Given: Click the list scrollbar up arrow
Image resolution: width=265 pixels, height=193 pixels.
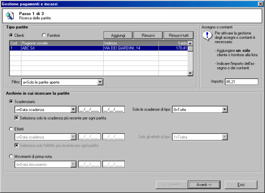Looking at the screenshot, I should coord(190,44).
